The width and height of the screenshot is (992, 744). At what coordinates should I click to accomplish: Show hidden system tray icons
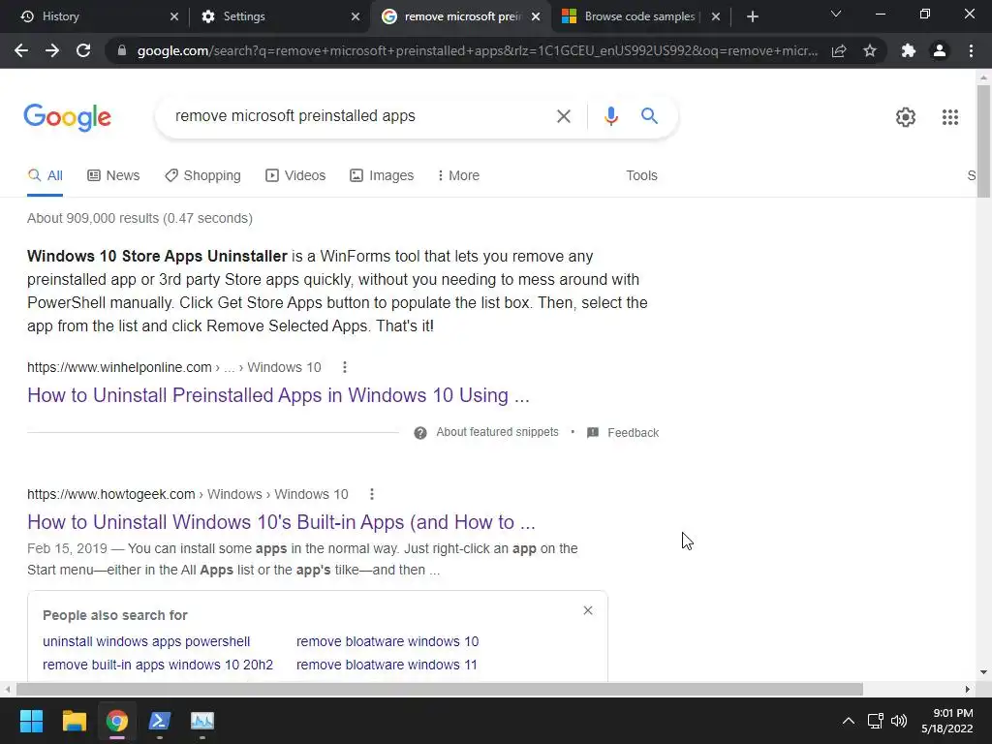pos(849,721)
